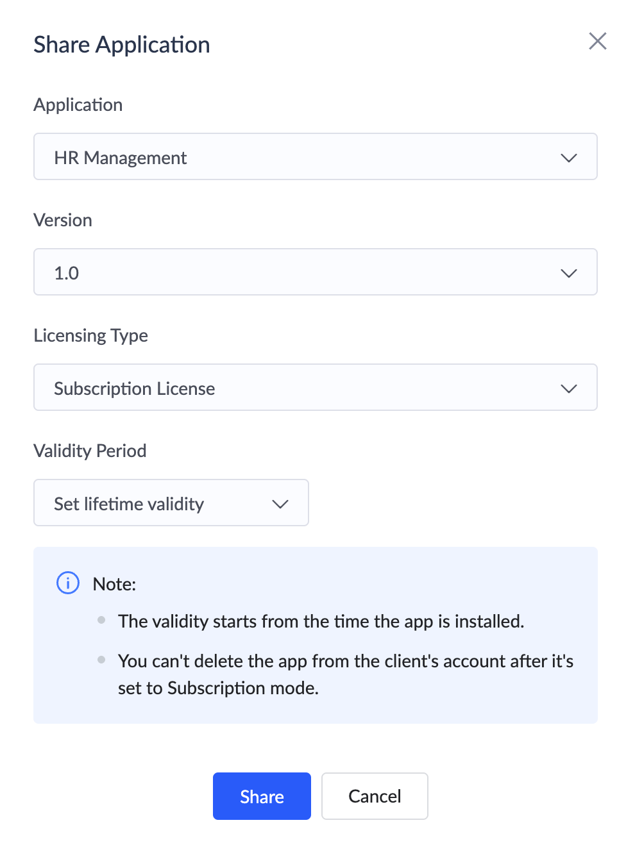Click the chevron arrow in Application dropdown
Image resolution: width=635 pixels, height=850 pixels.
568,158
